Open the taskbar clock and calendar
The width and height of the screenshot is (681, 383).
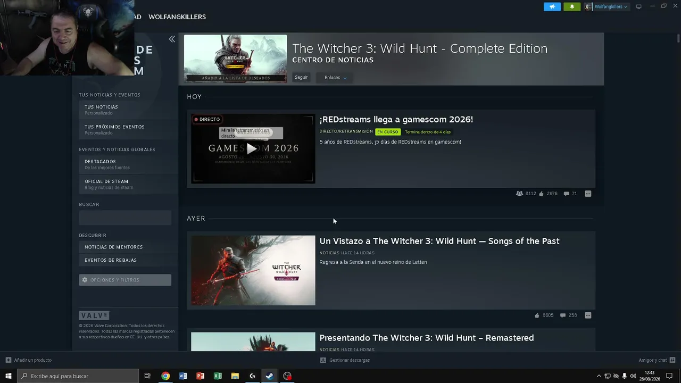tap(650, 376)
